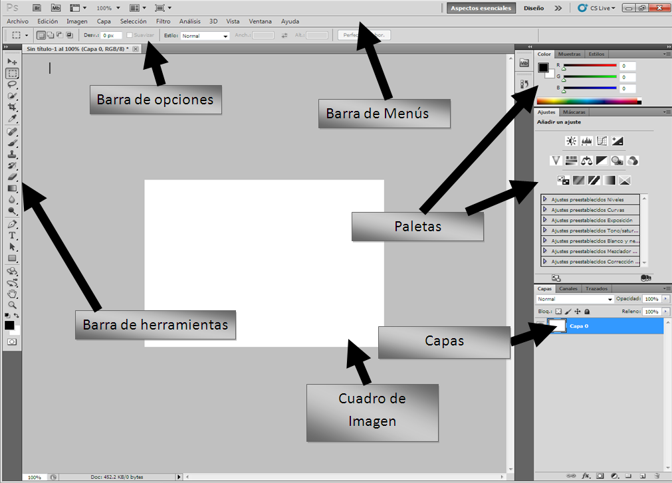Select the Clone Stamp tool
672x483 pixels.
[12, 154]
